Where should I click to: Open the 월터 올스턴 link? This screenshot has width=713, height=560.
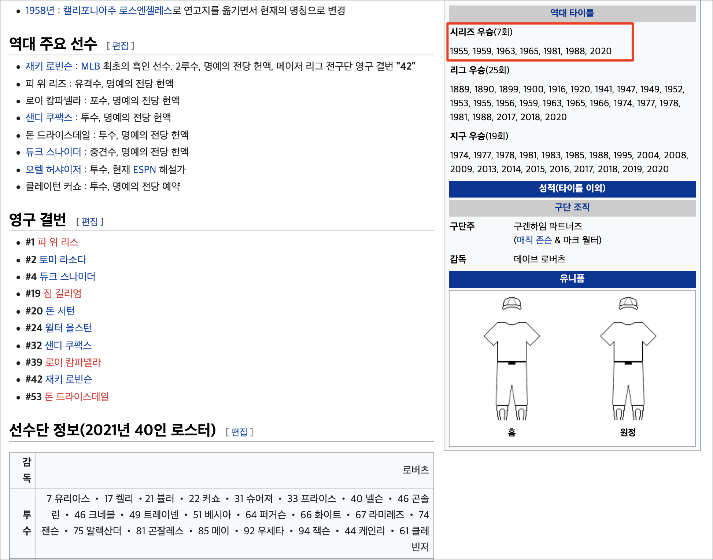coord(68,328)
